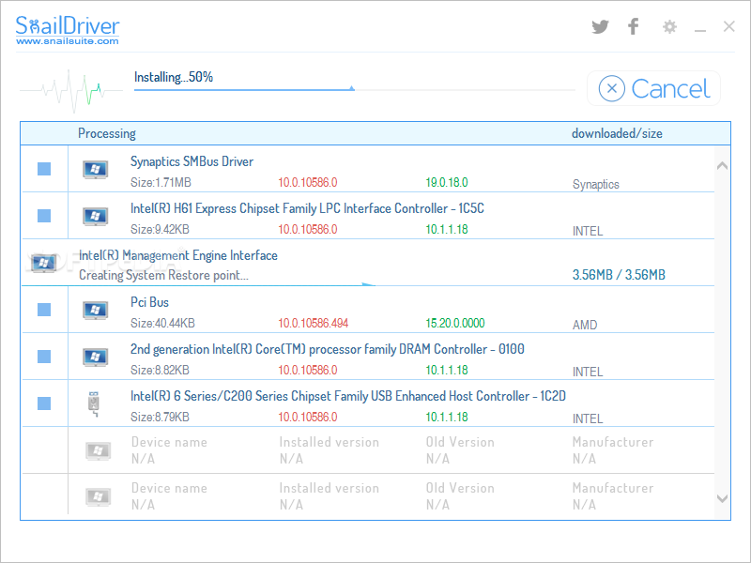Click Pci Bus version 10.0.10586.494
The width and height of the screenshot is (751, 563).
point(314,324)
